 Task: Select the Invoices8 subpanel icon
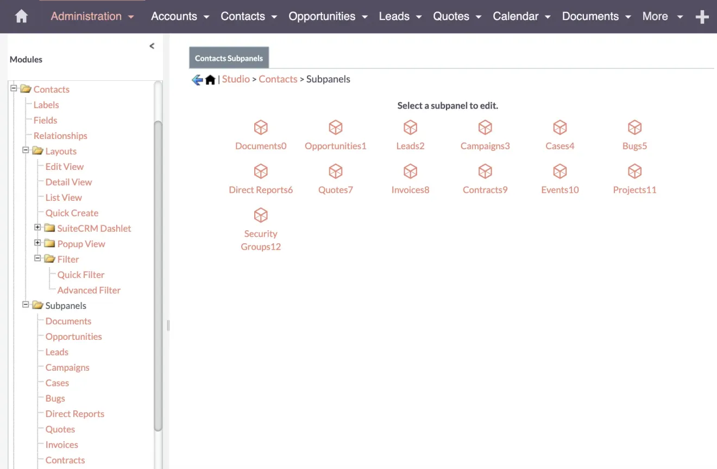(410, 177)
